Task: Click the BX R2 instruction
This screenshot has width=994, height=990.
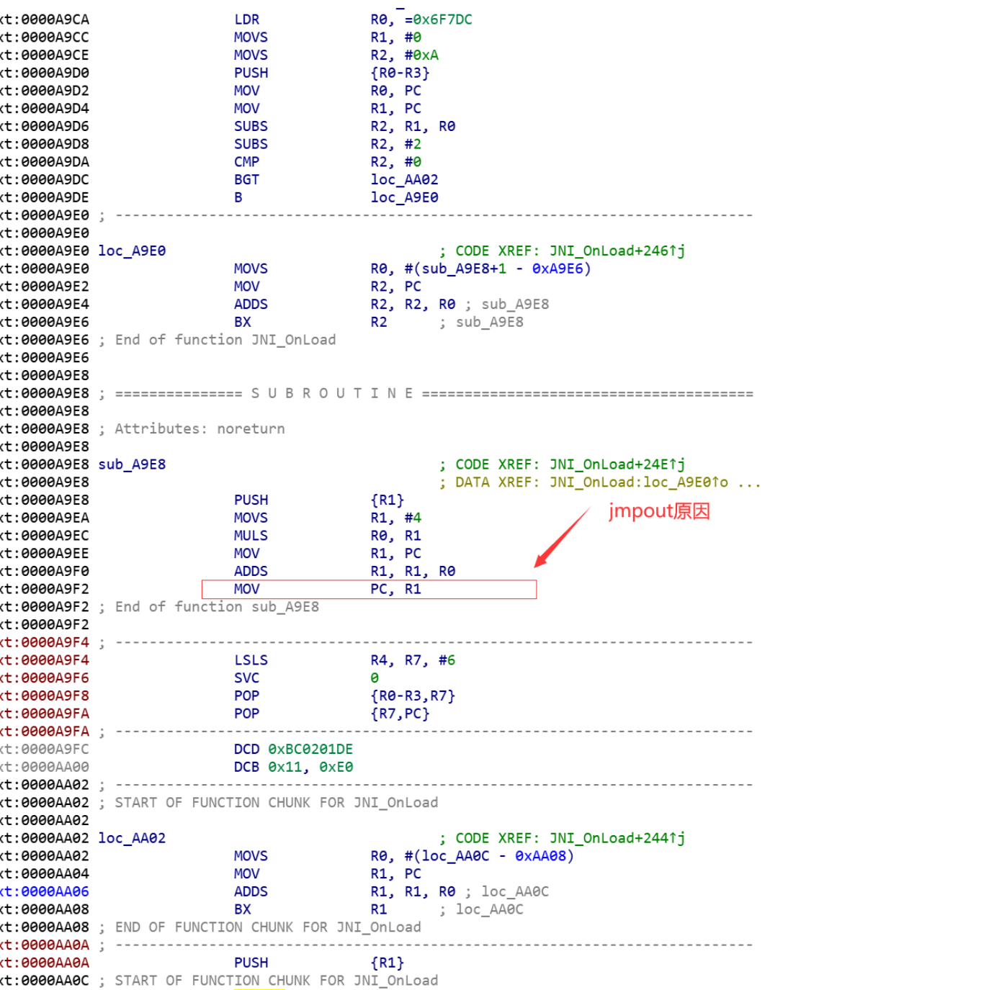Action: coord(310,322)
